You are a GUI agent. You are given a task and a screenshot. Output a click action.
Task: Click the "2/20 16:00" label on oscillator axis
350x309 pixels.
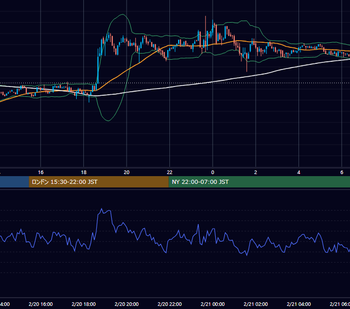click(x=41, y=304)
